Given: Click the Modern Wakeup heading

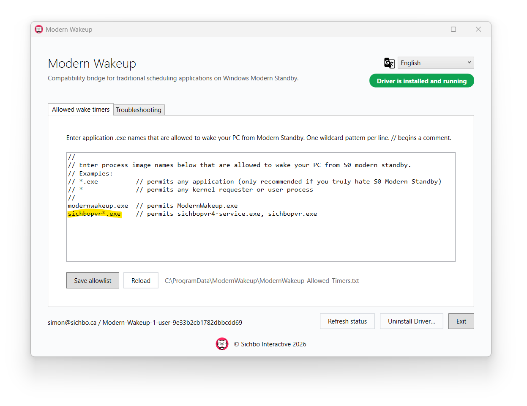Looking at the screenshot, I should [x=92, y=63].
